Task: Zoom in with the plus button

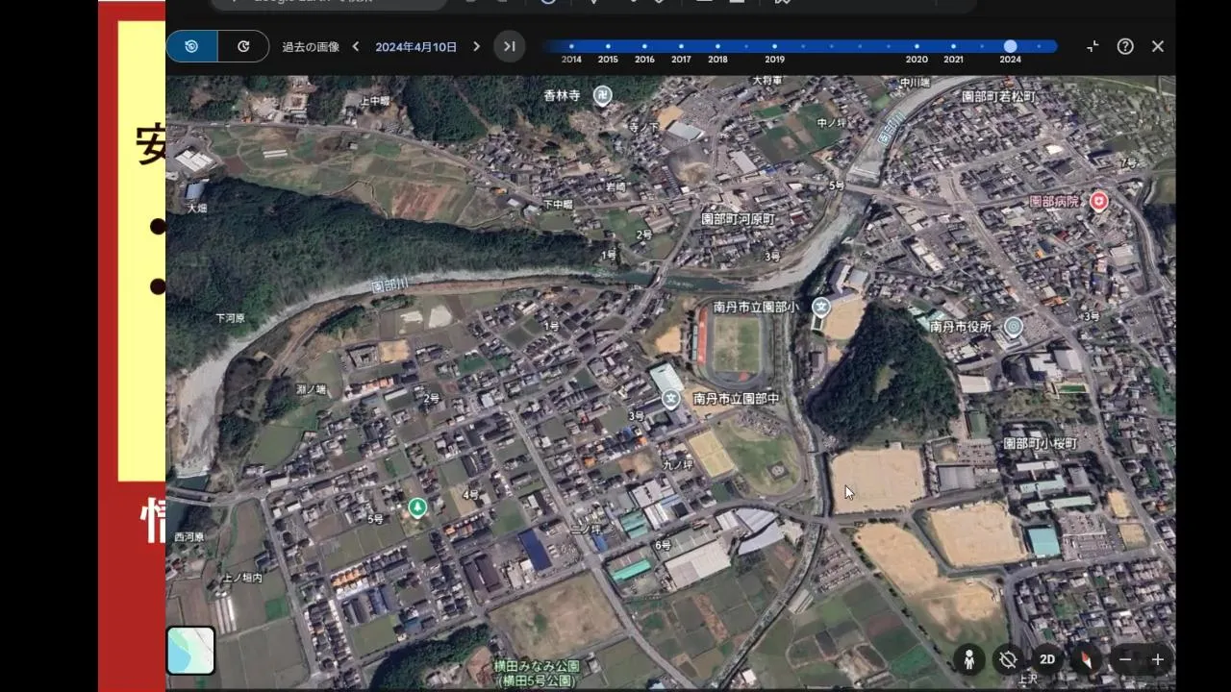Action: click(x=1158, y=659)
